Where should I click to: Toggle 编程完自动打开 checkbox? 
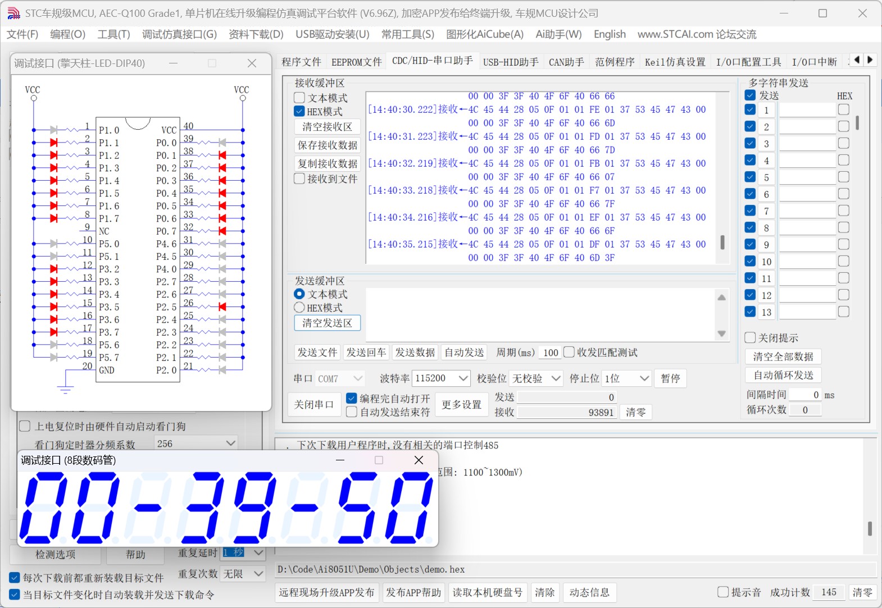352,398
